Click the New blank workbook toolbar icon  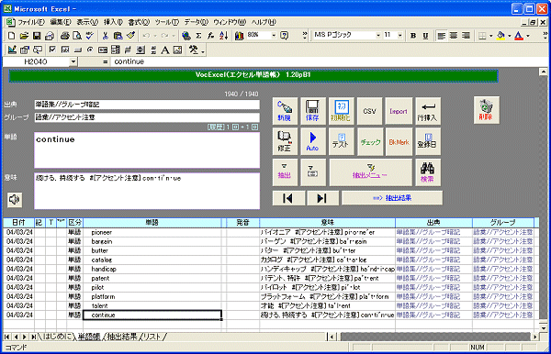pyautogui.click(x=11, y=36)
